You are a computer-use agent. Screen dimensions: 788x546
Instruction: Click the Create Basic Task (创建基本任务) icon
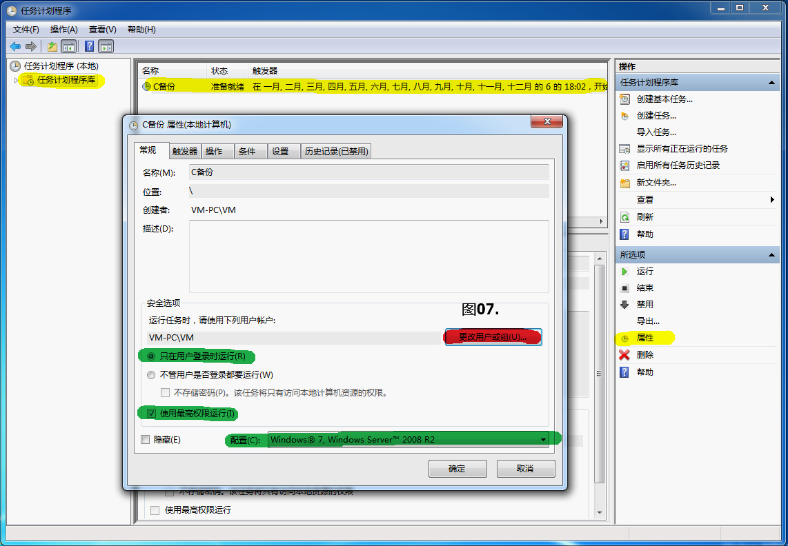pyautogui.click(x=624, y=99)
